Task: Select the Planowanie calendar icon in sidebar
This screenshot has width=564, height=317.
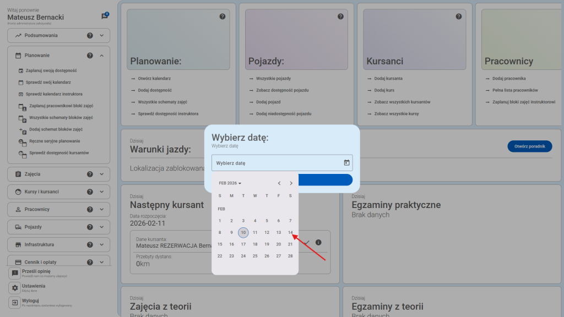Action: point(18,55)
